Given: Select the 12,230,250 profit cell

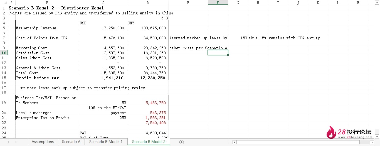Looking at the screenshot, I should tap(148, 78).
